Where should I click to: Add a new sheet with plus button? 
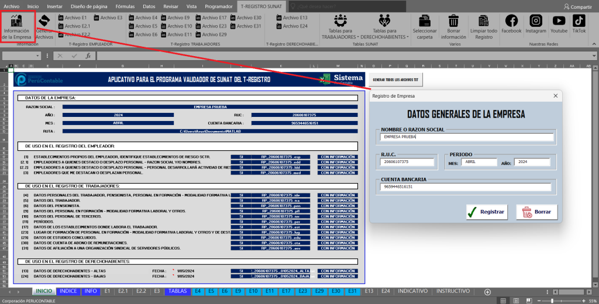487,292
